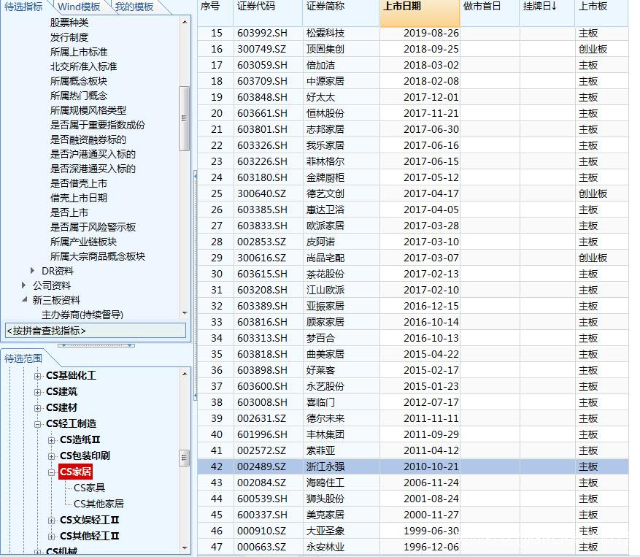Click the horizontal panel splitter handle

coord(96,345)
